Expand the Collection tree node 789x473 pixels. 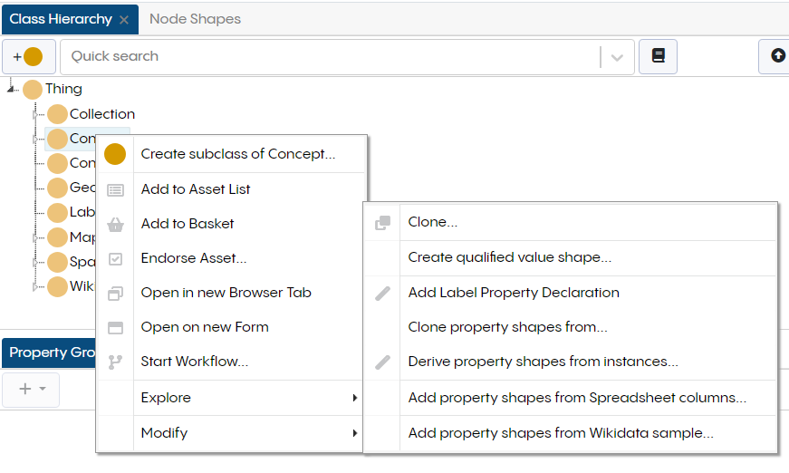click(35, 115)
